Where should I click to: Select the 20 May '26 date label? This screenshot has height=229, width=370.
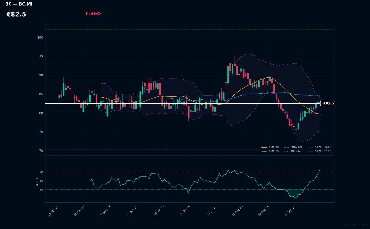(105, 211)
